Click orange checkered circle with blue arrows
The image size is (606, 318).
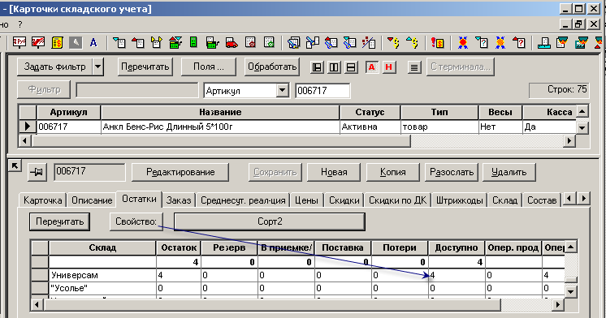tap(500, 42)
